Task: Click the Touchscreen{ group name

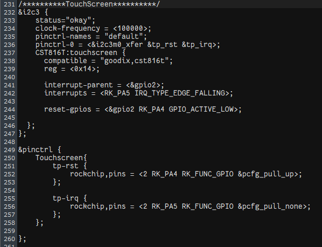Action: (61, 158)
